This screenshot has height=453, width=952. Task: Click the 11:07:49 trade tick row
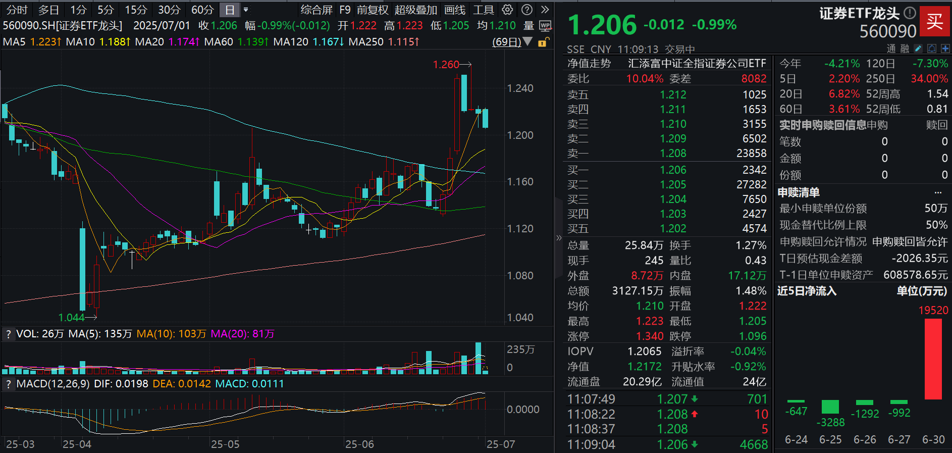tap(667, 399)
